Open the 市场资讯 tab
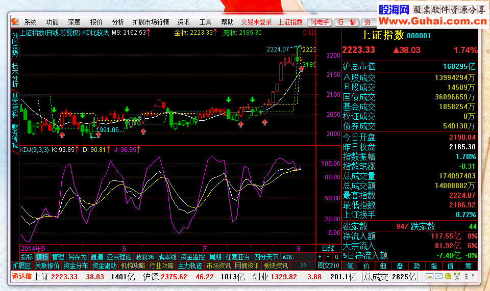Image resolution: width=490 pixels, height=291 pixels. pyautogui.click(x=218, y=266)
